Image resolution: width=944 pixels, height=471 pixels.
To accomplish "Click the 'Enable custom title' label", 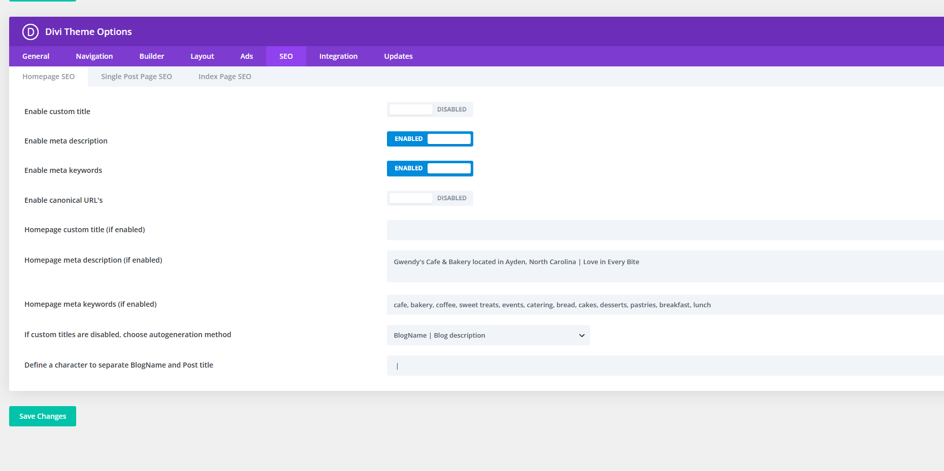I will click(57, 112).
